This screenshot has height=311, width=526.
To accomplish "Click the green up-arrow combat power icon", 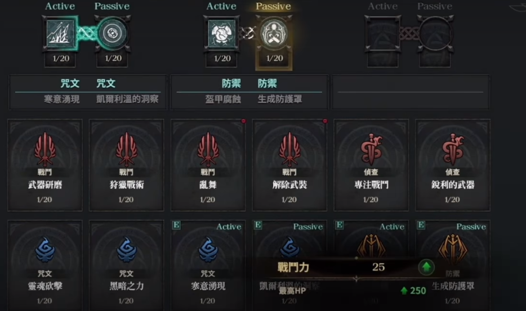I will pyautogui.click(x=426, y=268).
